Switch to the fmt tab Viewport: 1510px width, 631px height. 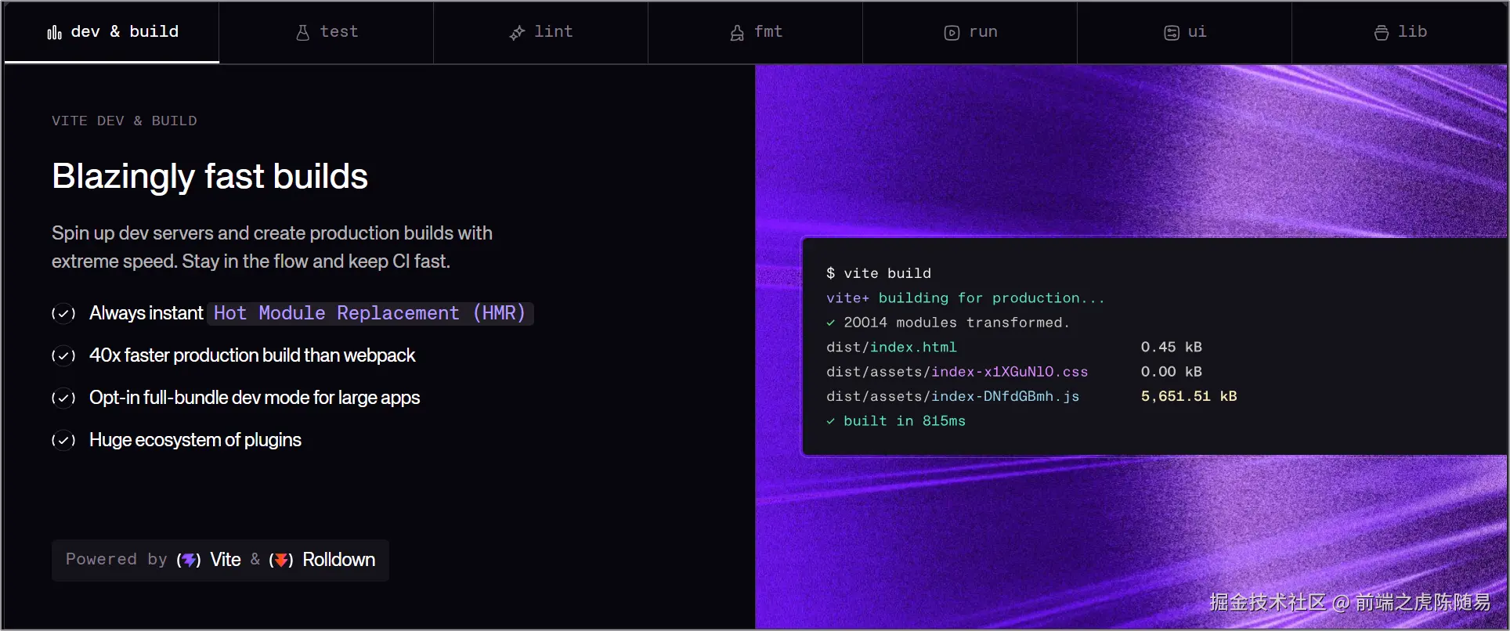[x=756, y=32]
